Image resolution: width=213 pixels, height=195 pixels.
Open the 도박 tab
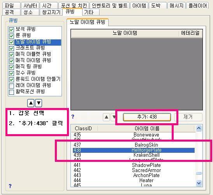158,5
